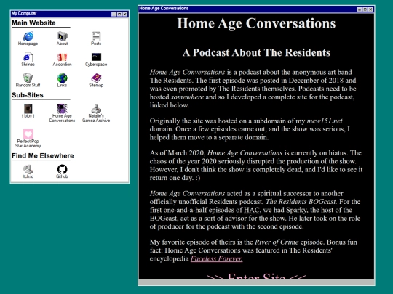Click the 'Sub-Sites' section heading
The image size is (393, 294).
(28, 95)
